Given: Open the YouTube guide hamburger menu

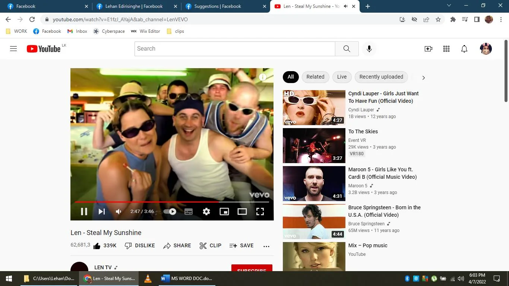Looking at the screenshot, I should pos(13,49).
